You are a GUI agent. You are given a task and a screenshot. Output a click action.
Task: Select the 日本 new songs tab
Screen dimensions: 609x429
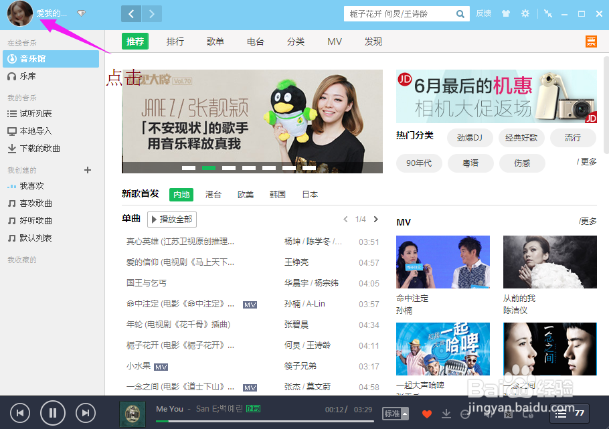(x=310, y=194)
